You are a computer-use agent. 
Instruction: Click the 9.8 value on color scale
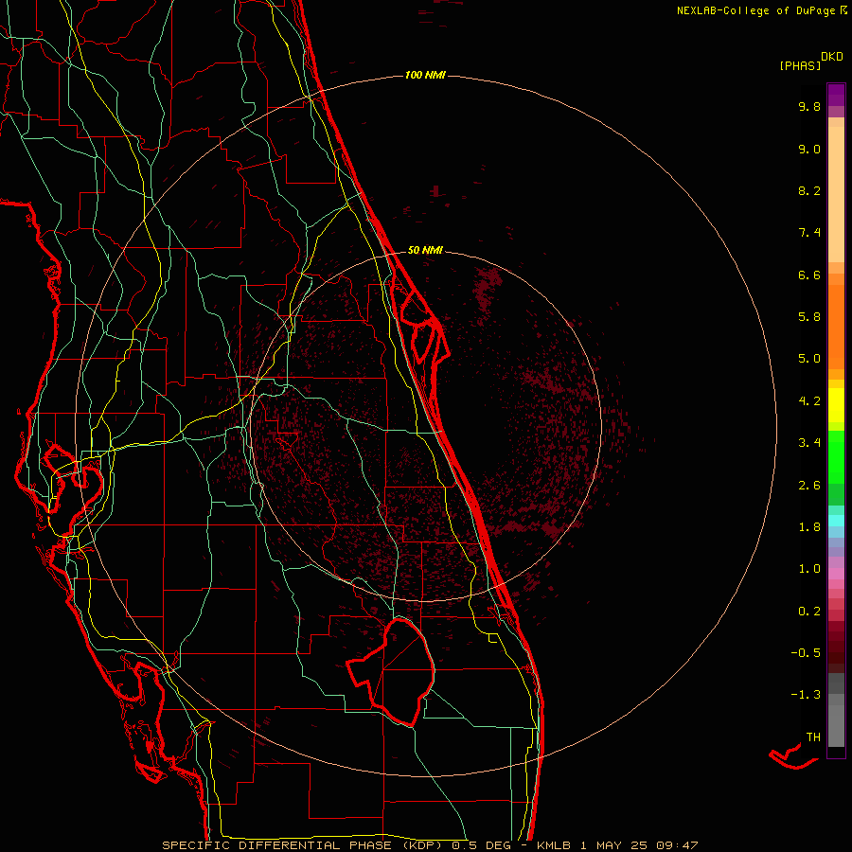(x=809, y=106)
